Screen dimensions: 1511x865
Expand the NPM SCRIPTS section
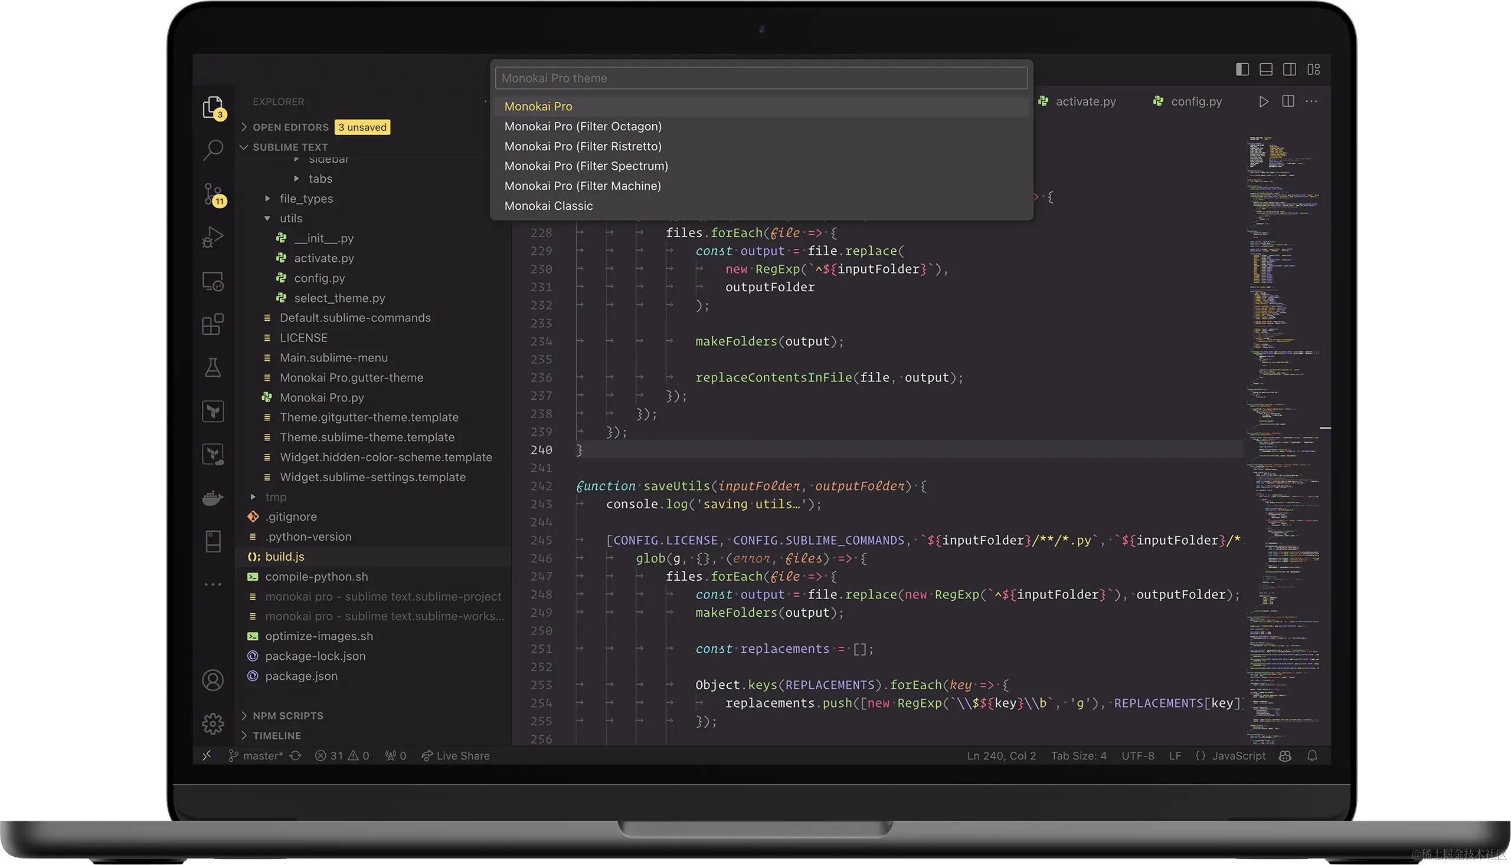pyautogui.click(x=288, y=716)
